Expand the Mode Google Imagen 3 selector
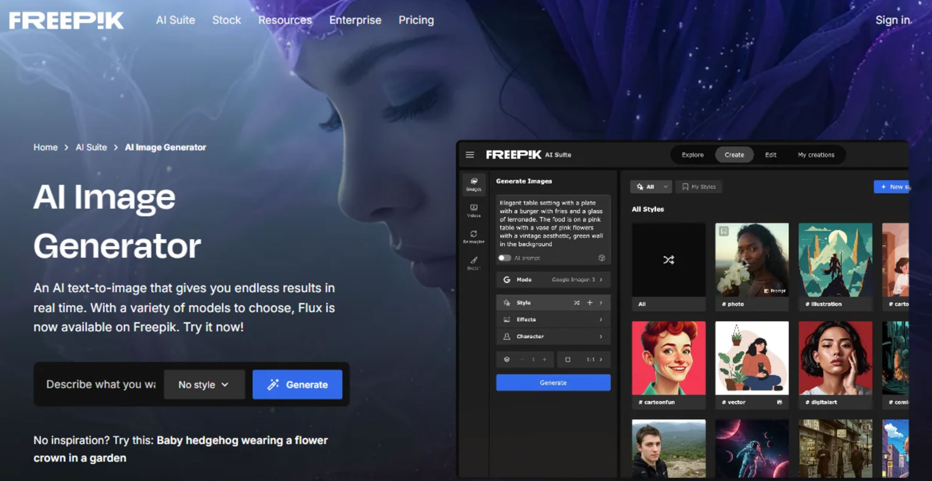Screen dimensions: 932x481 click(552, 280)
